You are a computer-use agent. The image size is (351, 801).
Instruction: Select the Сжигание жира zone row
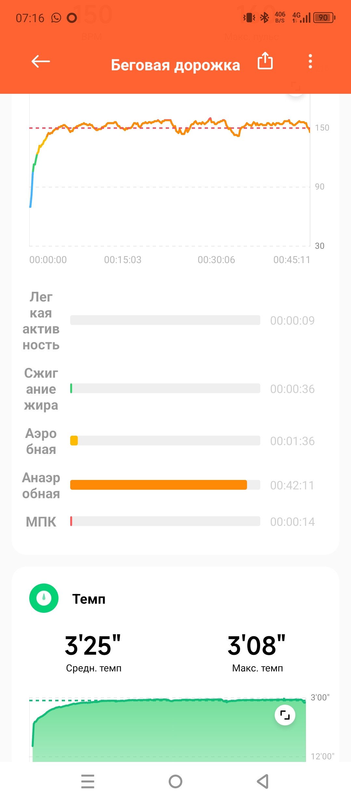coord(169,389)
